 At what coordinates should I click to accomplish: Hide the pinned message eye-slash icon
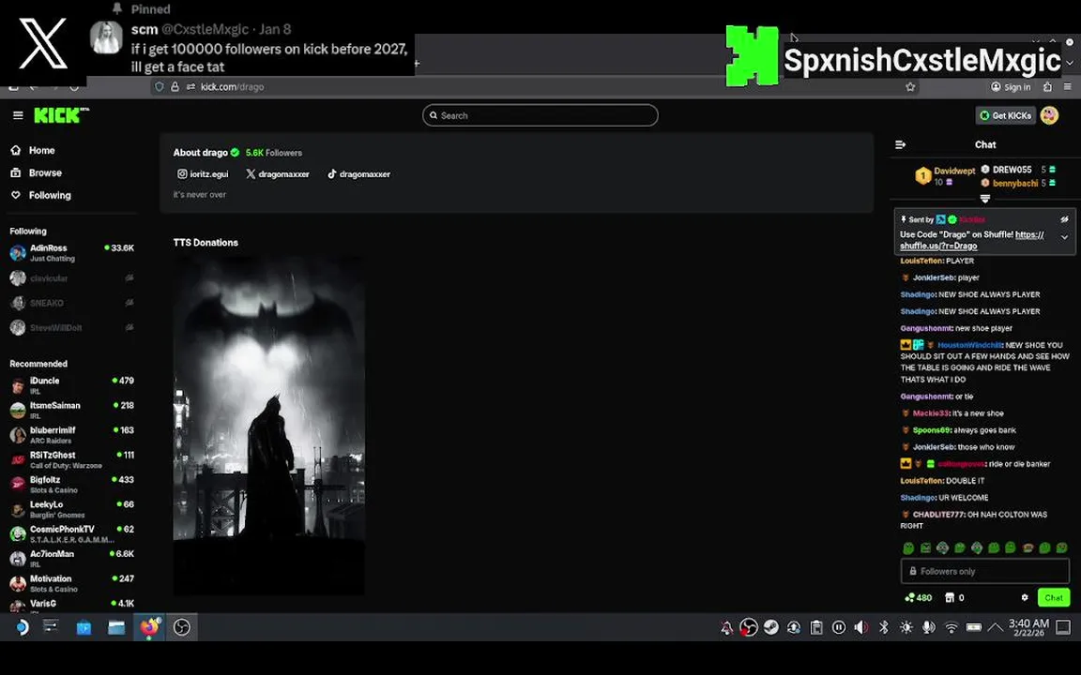tap(1064, 219)
